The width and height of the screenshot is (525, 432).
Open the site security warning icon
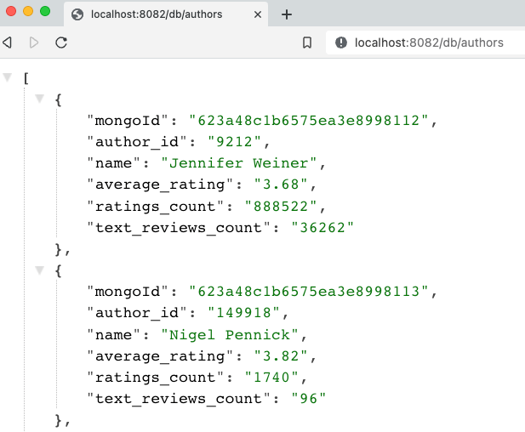tap(341, 43)
